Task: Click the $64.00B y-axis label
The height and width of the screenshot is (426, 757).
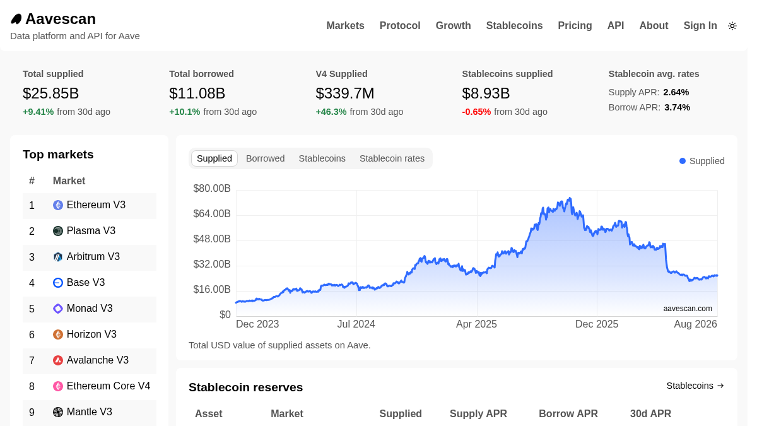Action: click(x=212, y=214)
